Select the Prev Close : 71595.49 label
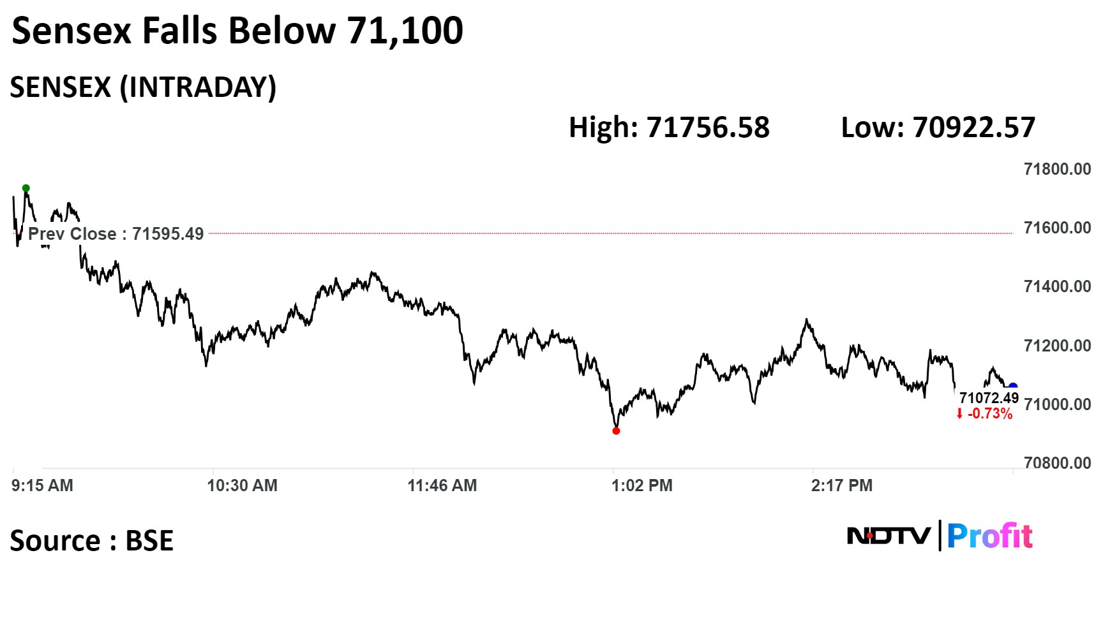The height and width of the screenshot is (620, 1103). (x=116, y=234)
